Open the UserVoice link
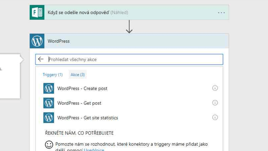The width and height of the screenshot is (268, 151). pos(94,150)
